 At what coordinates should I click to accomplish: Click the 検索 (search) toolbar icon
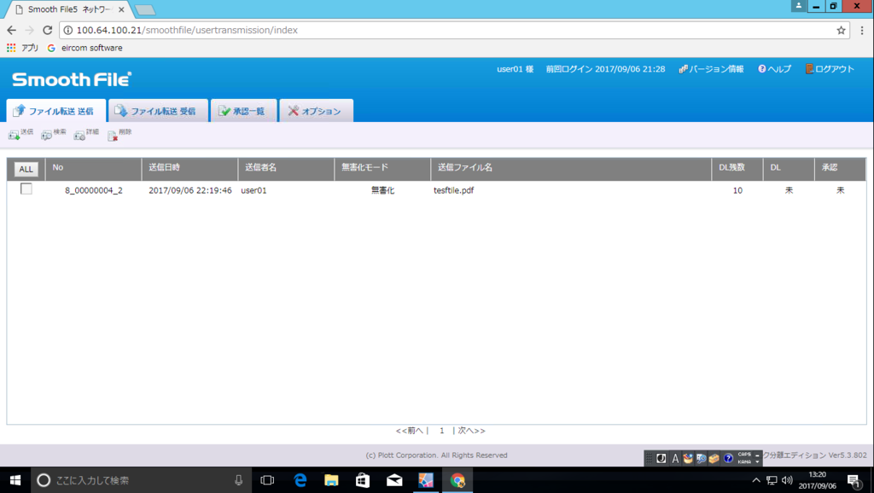click(x=54, y=134)
